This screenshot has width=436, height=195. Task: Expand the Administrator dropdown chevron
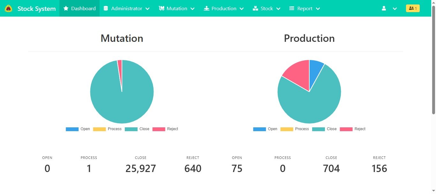(x=147, y=9)
